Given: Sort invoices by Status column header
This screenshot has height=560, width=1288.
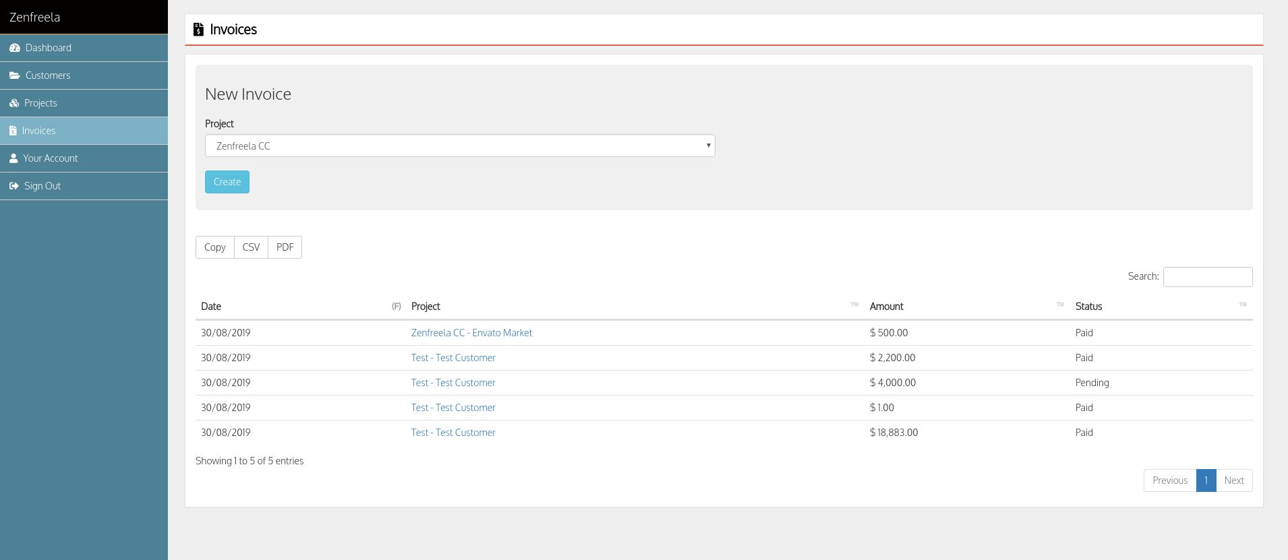Looking at the screenshot, I should (x=1088, y=307).
